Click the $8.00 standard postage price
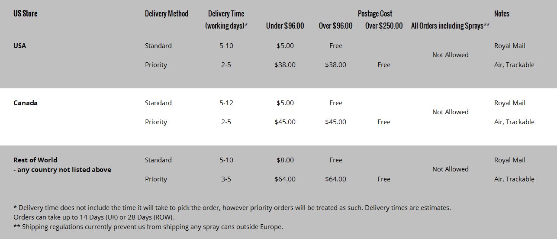Image resolution: width=557 pixels, height=239 pixels. pos(285,160)
